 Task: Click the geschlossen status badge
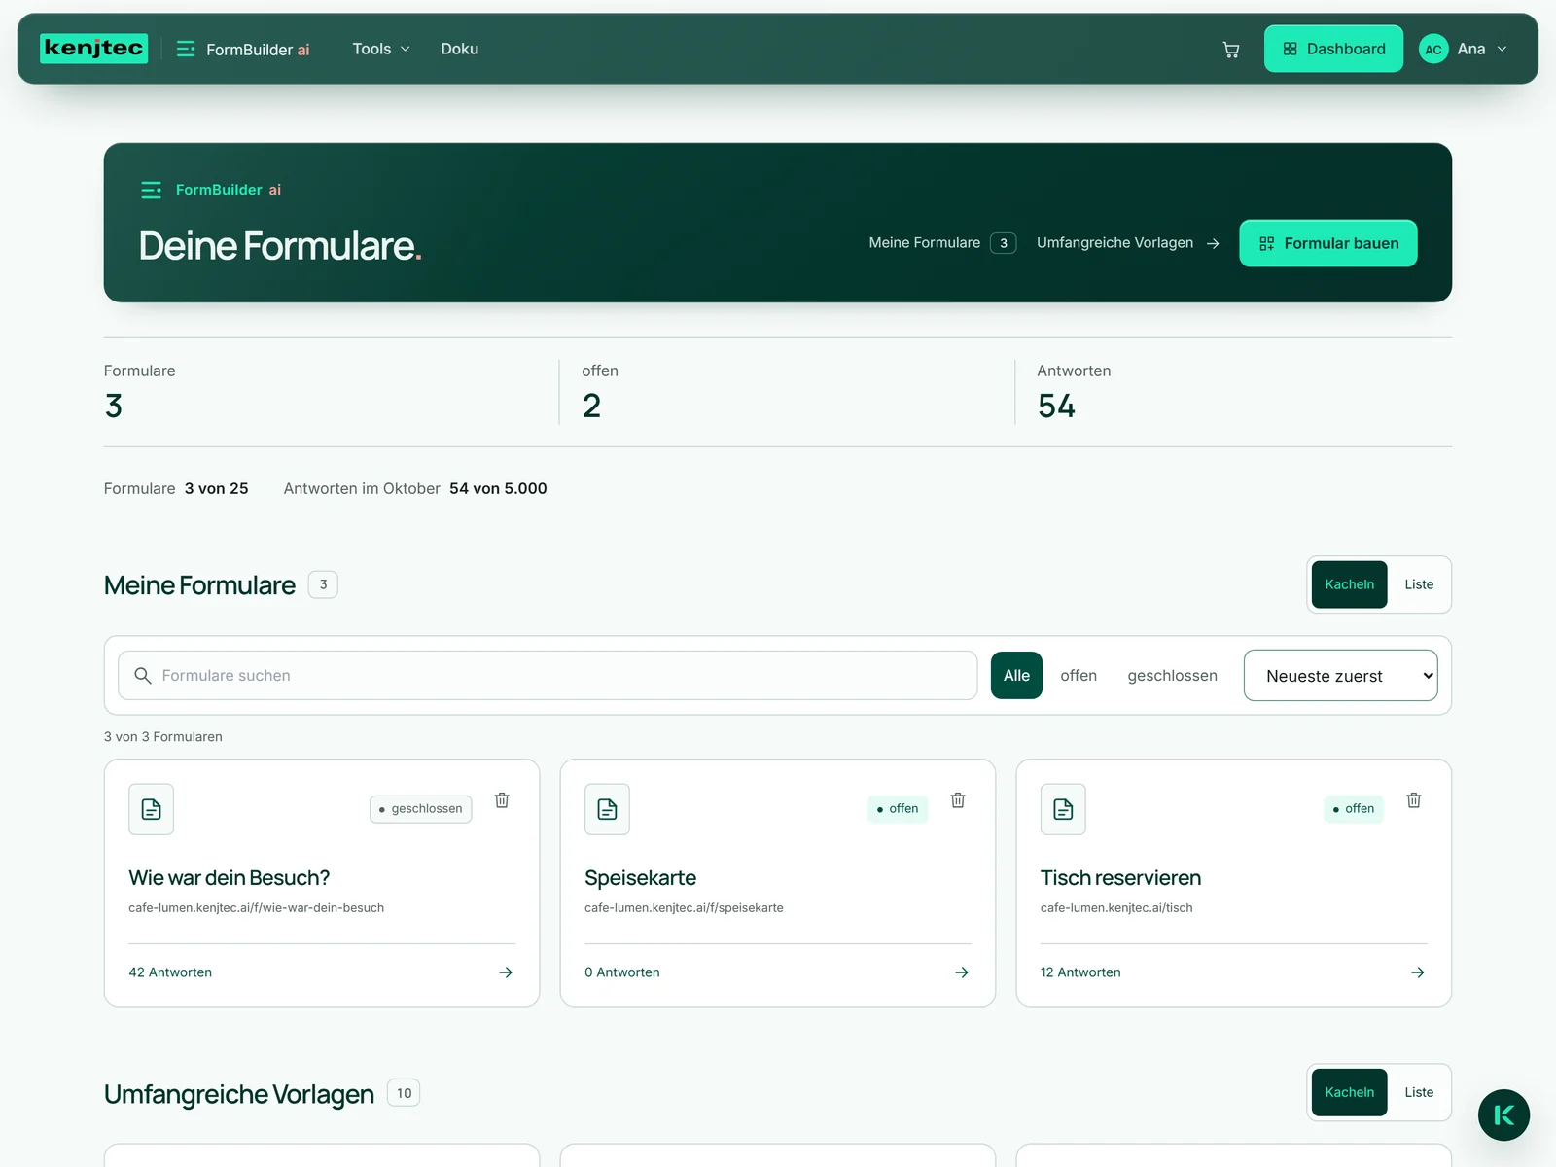pyautogui.click(x=420, y=809)
